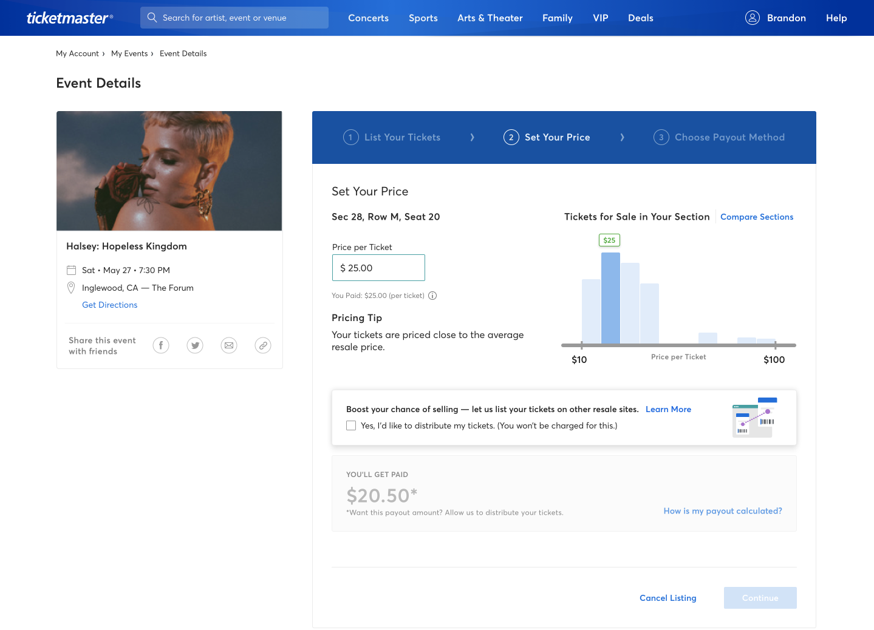This screenshot has width=874, height=630.
Task: Click Get Directions link
Action: (110, 305)
